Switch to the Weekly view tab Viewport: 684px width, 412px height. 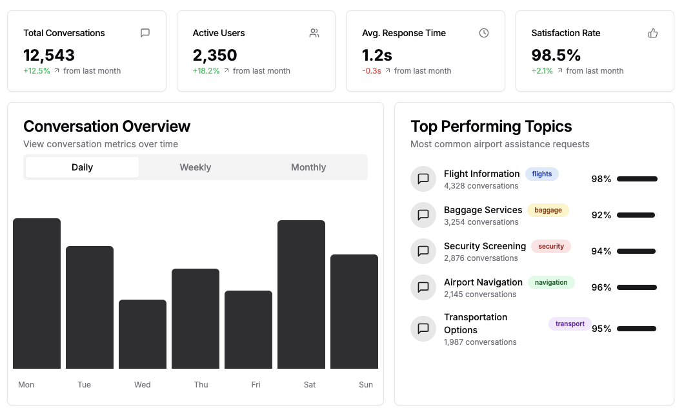[x=195, y=167]
